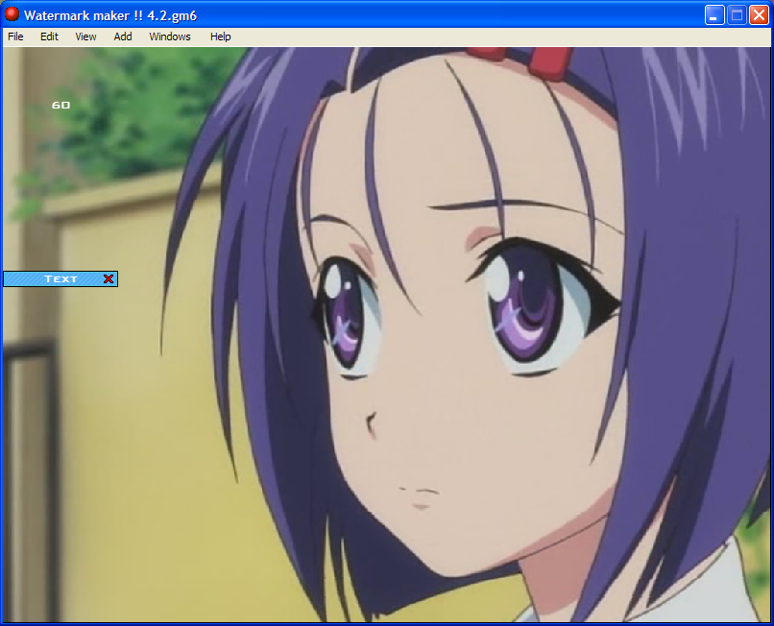Close the Watermark maker window
Viewport: 774px width, 626px height.
coord(758,15)
